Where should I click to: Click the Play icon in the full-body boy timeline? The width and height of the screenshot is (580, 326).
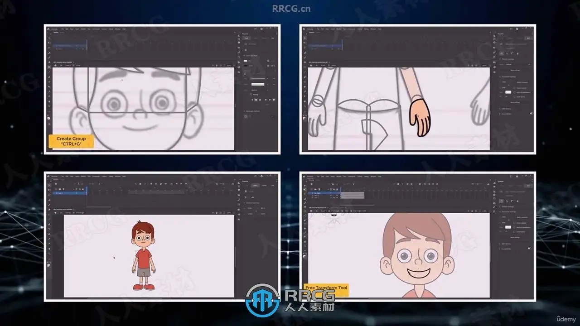tap(181, 183)
